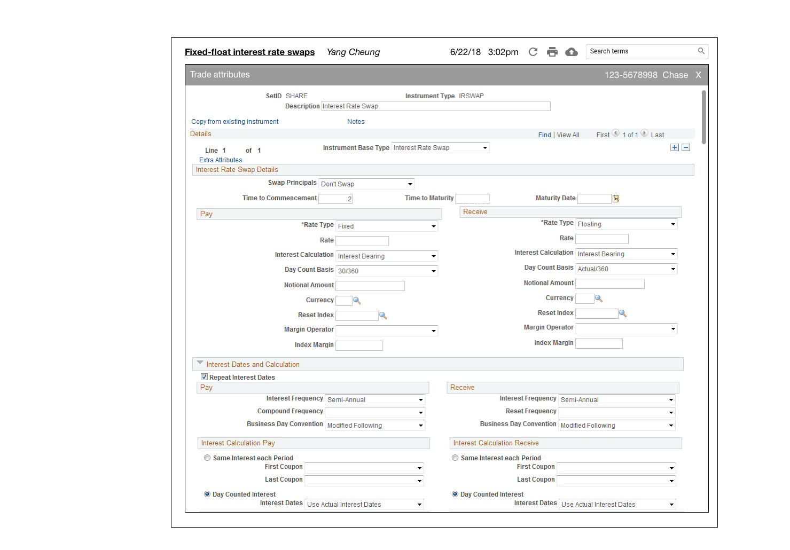Go to next row arrow beside Last
Viewport: 790px width, 550px height.
pyautogui.click(x=645, y=133)
